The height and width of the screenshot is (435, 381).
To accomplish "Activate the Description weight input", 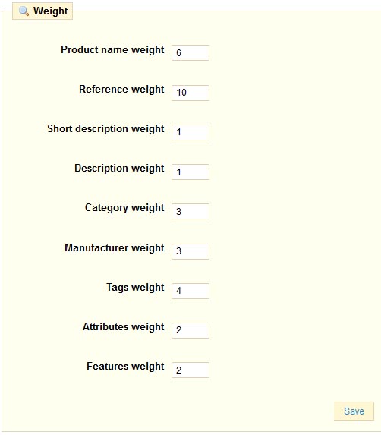I will [190, 172].
